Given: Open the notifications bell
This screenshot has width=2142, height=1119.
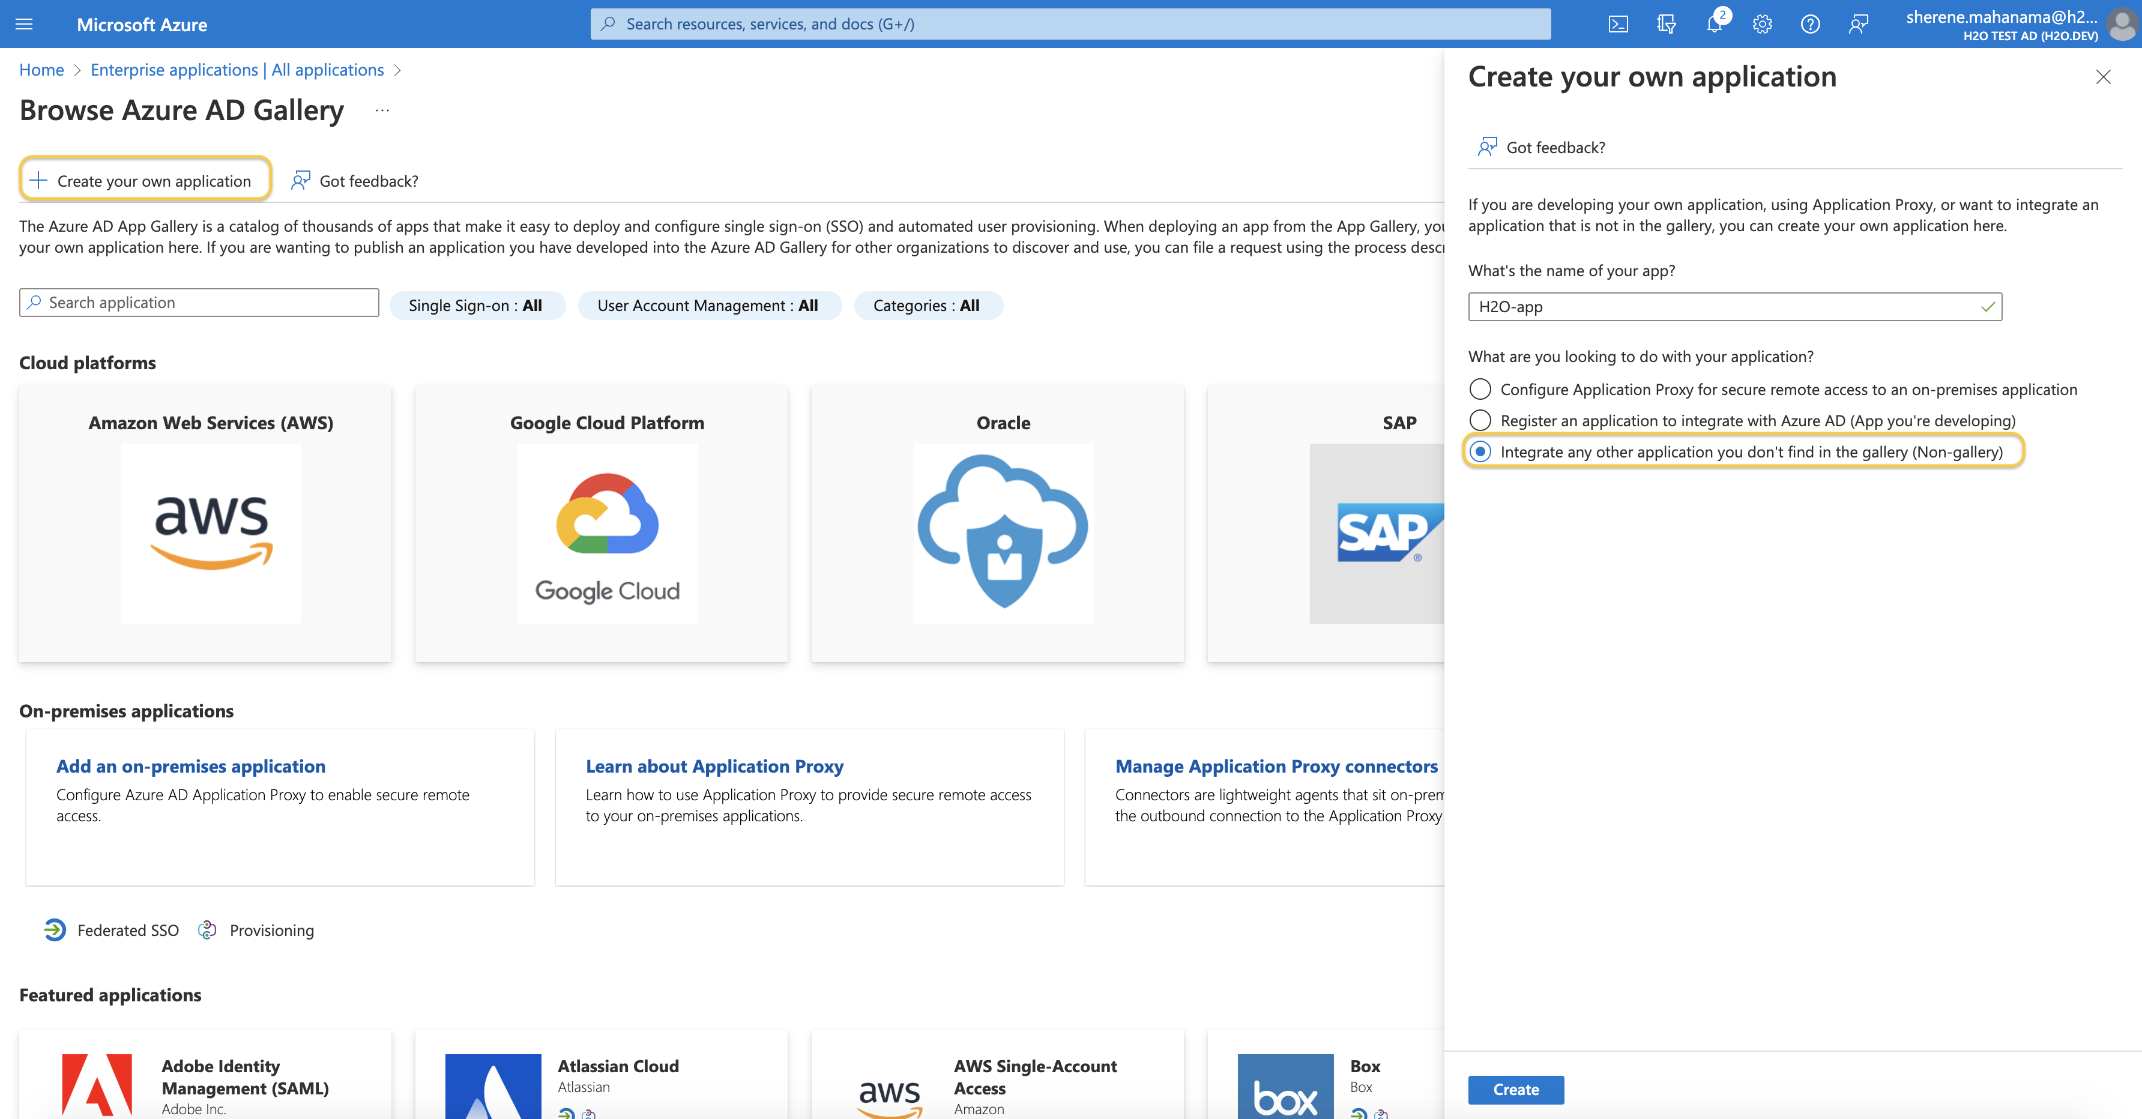Looking at the screenshot, I should pos(1715,24).
